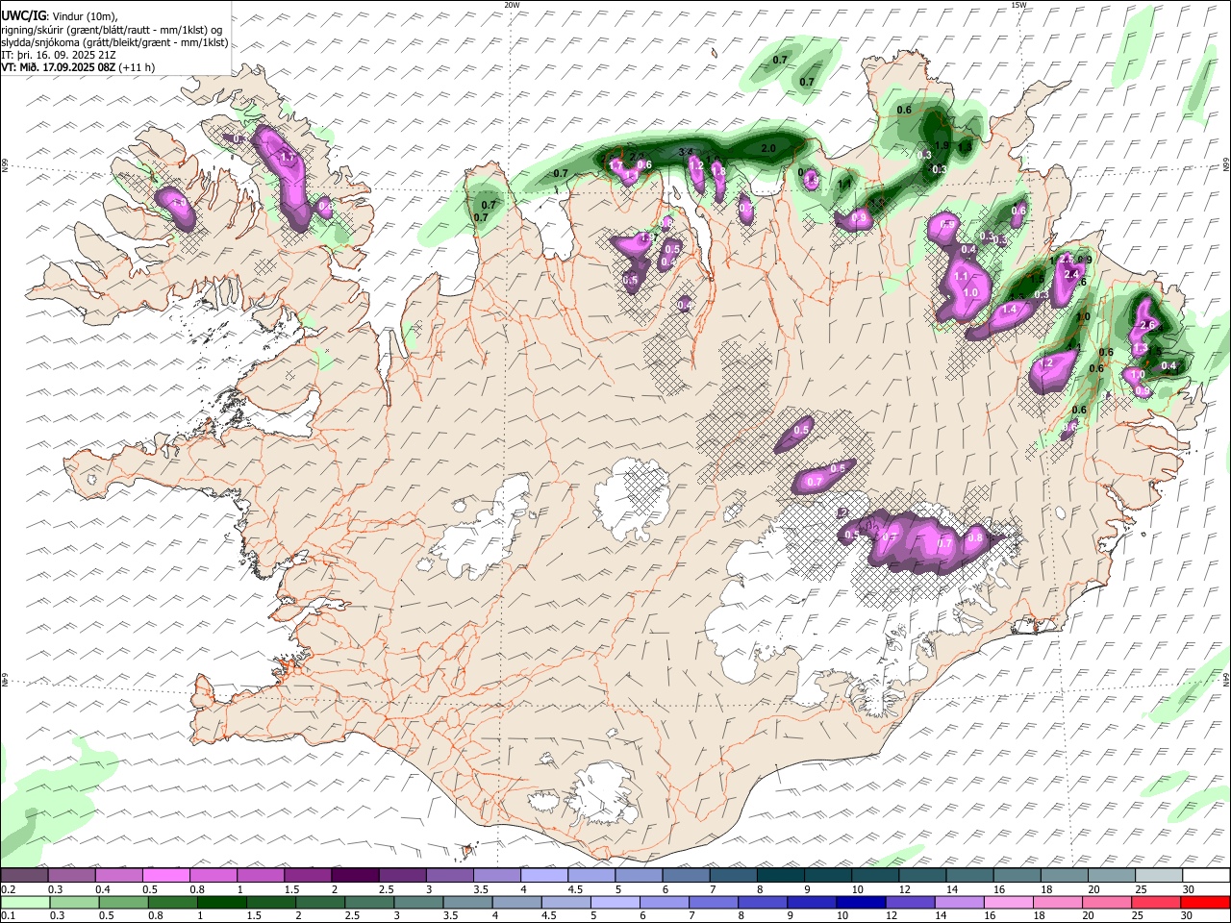The height and width of the screenshot is (923, 1231).
Task: Click the snow legend swatch between 3.5 and 4
Action: point(497,876)
